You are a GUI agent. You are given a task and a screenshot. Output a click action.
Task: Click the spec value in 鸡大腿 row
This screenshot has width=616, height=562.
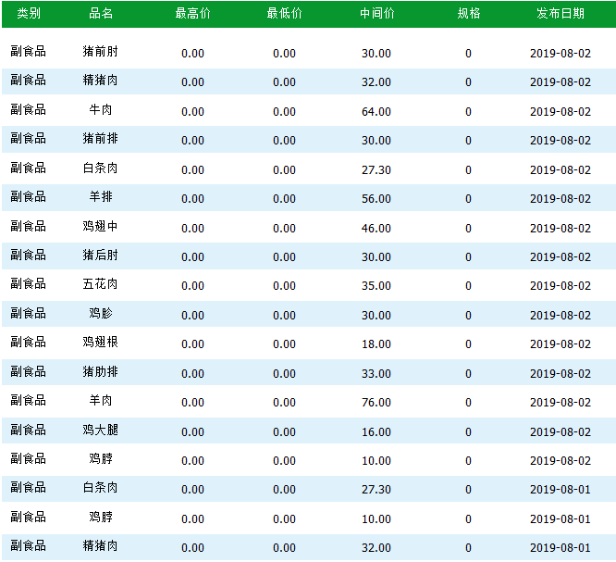click(x=468, y=432)
